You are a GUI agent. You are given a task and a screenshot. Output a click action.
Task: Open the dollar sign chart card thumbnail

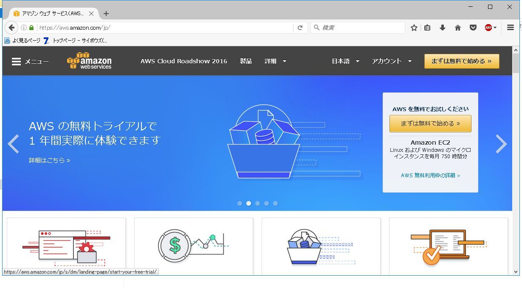[194, 247]
